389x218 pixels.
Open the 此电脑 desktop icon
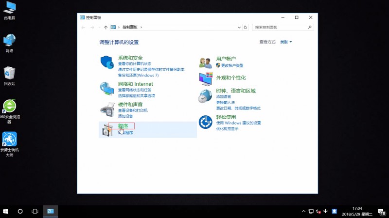[x=10, y=11]
